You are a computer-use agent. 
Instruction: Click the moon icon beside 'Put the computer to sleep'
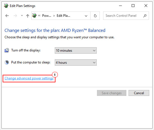(7, 62)
